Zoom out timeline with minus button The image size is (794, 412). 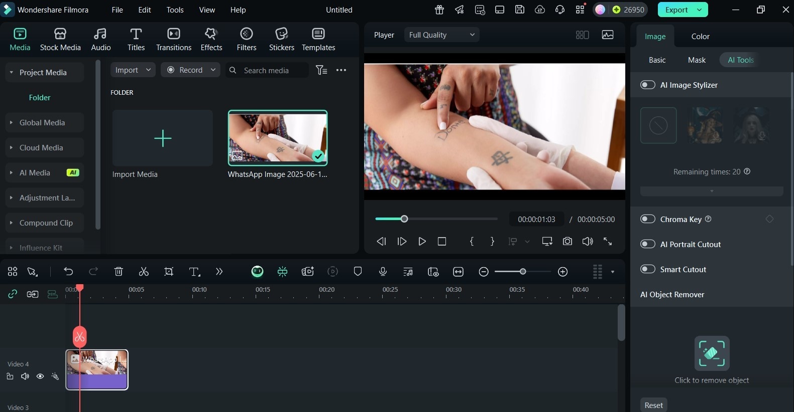coord(484,272)
